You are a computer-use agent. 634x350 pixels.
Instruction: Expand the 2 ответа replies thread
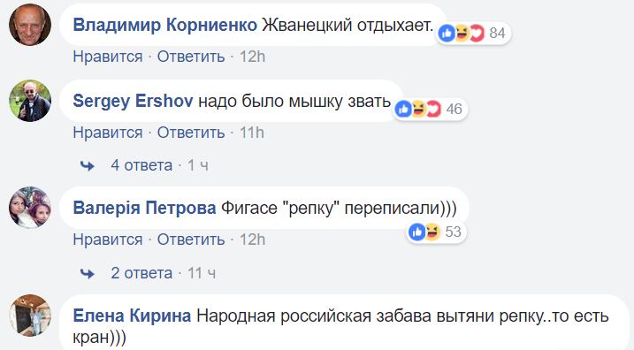click(x=141, y=273)
